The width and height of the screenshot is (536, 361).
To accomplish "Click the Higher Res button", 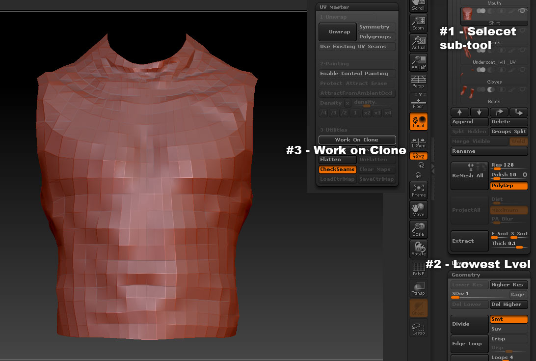I will 509,285.
